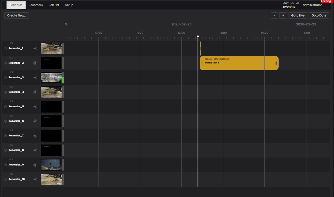Click the record circle icon beside Recorder_8
Image resolution: width=334 pixels, height=197 pixels.
pos(35,150)
